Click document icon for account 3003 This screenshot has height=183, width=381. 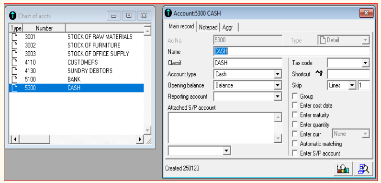point(15,54)
